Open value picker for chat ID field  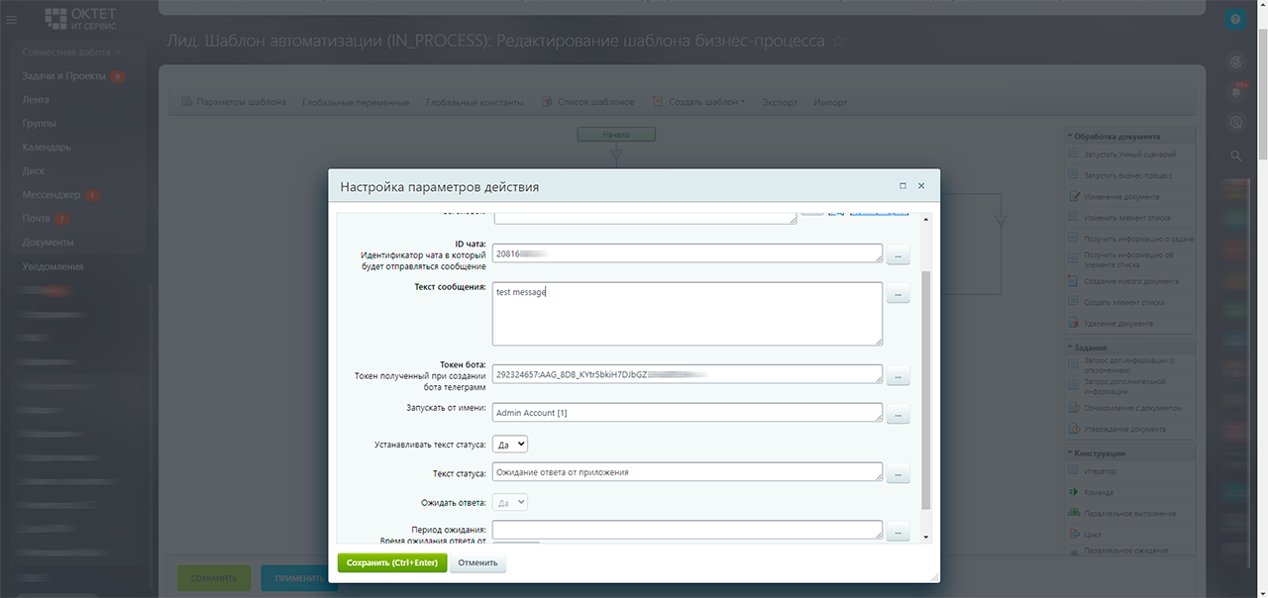coord(898,255)
